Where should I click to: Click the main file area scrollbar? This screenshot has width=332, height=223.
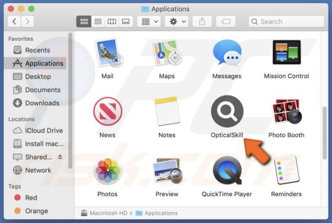pos(324,133)
